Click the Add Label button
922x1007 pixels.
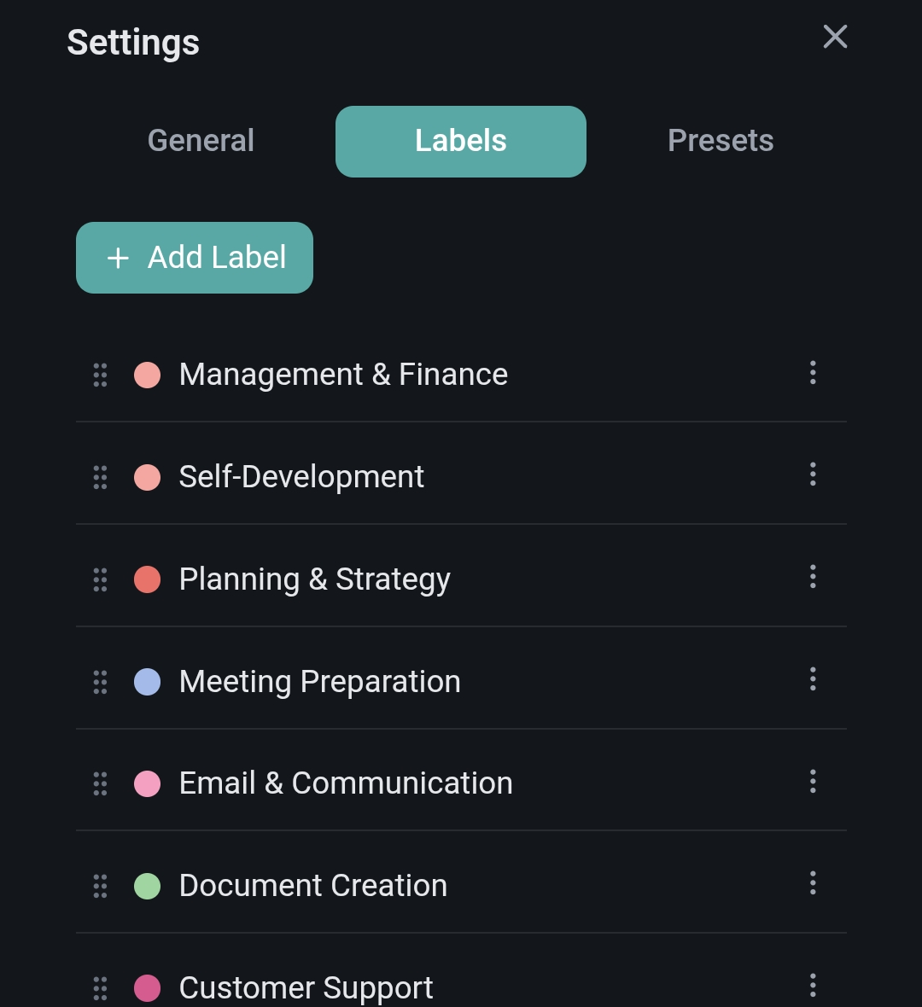pos(195,258)
